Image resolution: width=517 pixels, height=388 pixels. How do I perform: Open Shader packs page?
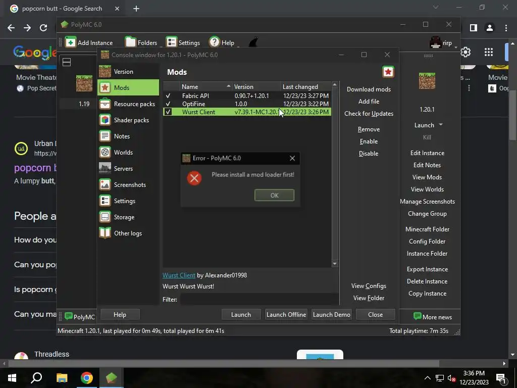click(128, 120)
